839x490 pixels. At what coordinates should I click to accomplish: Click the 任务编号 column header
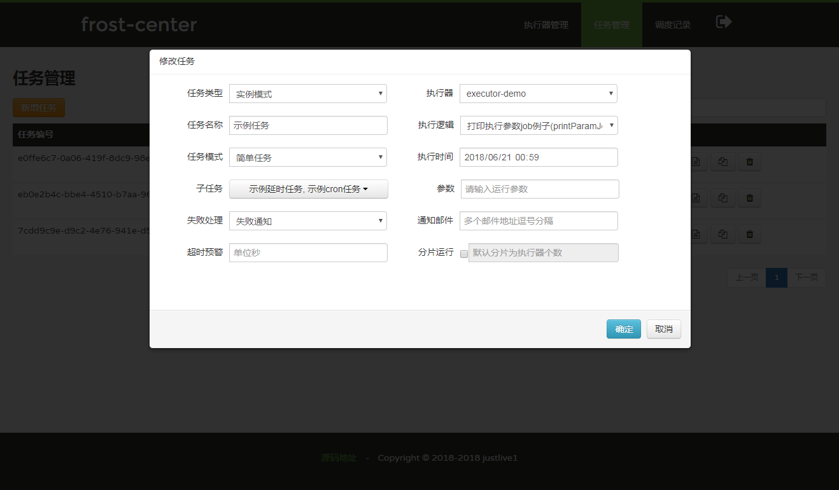point(36,134)
